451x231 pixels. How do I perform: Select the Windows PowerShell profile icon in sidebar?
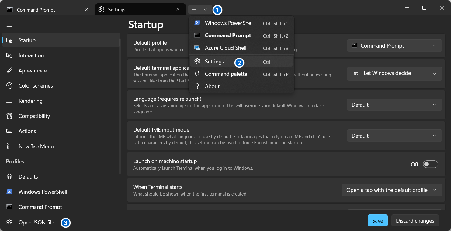9,192
